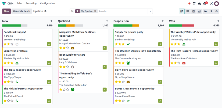Open the Pipeline settings gear
Viewport: 222px width, 108px height.
pos(45,11)
